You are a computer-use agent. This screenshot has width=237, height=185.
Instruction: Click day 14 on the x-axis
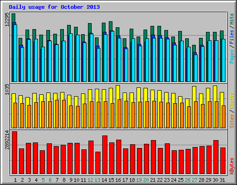coord(104,180)
